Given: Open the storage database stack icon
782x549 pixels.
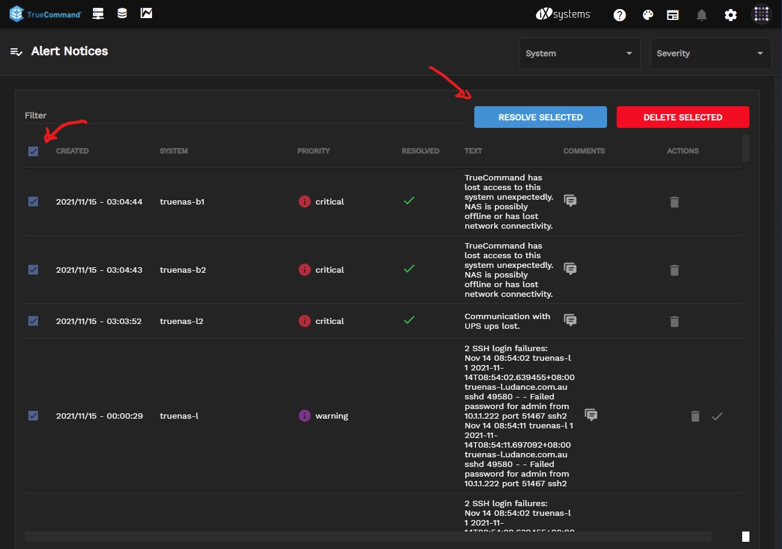Looking at the screenshot, I should click(x=122, y=13).
